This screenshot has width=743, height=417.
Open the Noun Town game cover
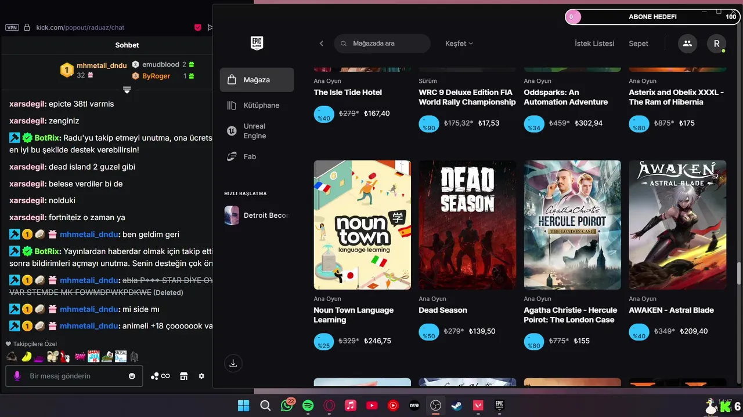point(362,225)
